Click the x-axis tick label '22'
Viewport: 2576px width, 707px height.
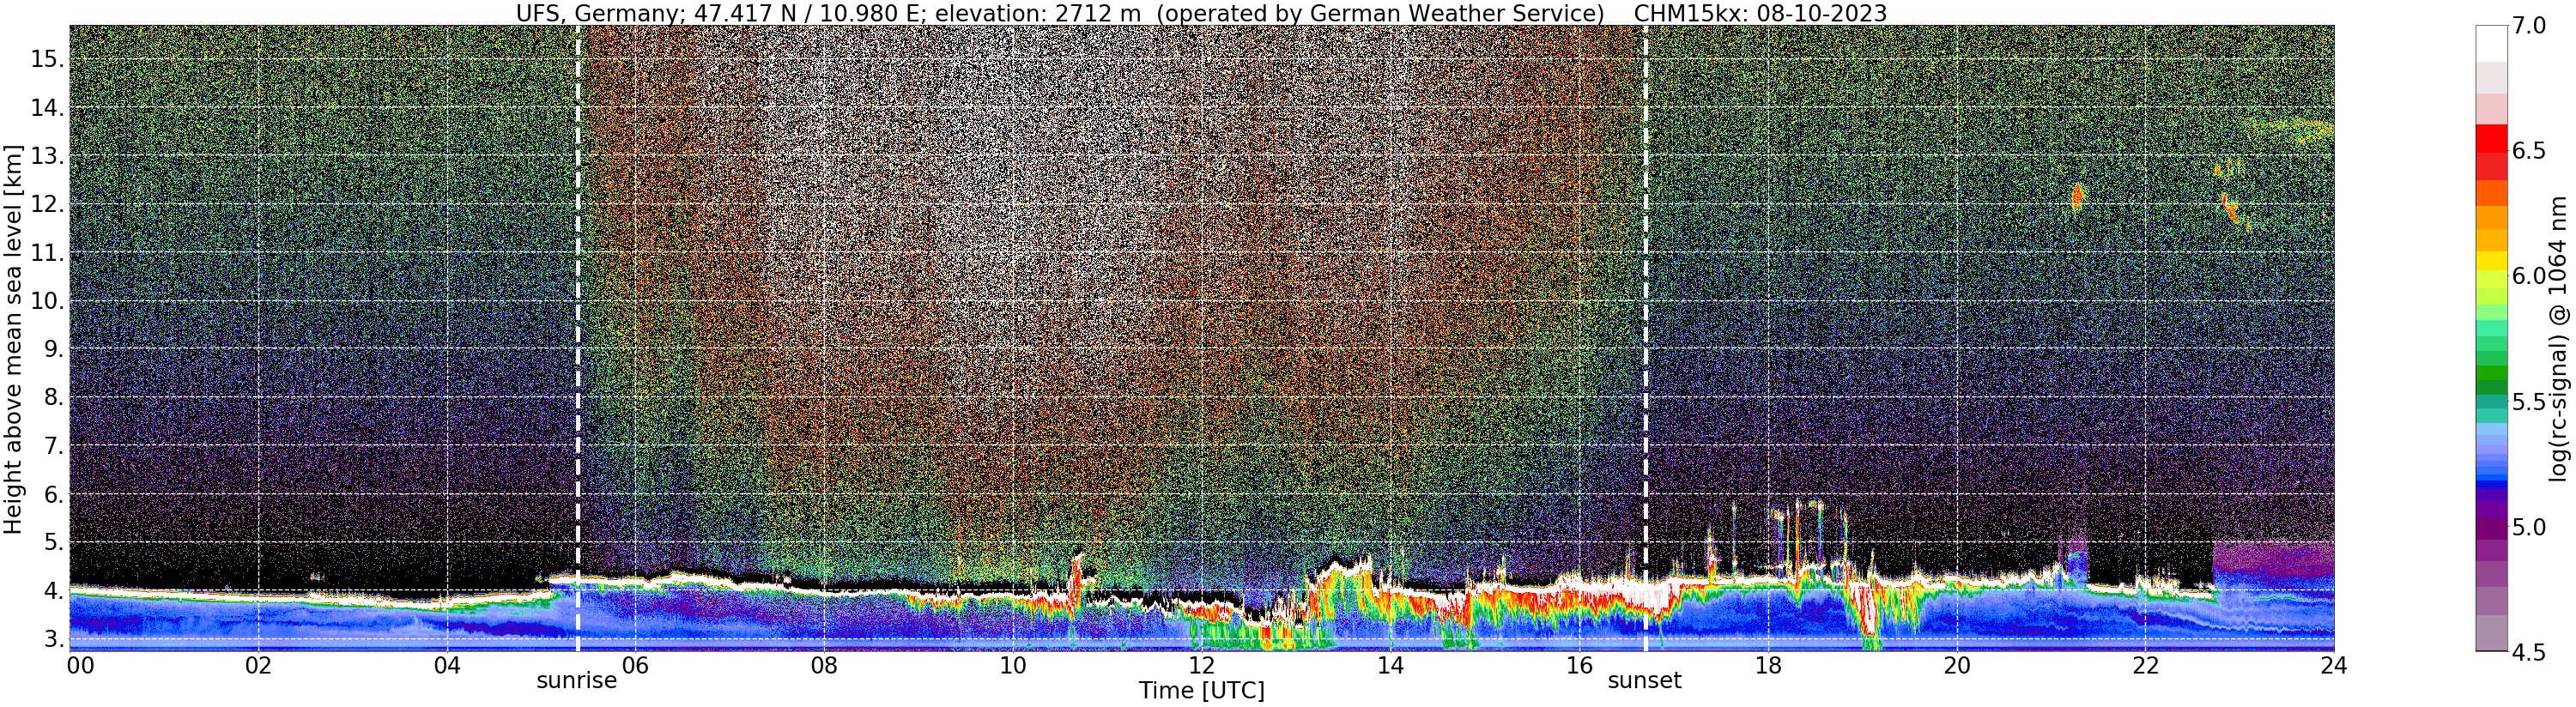click(2144, 666)
